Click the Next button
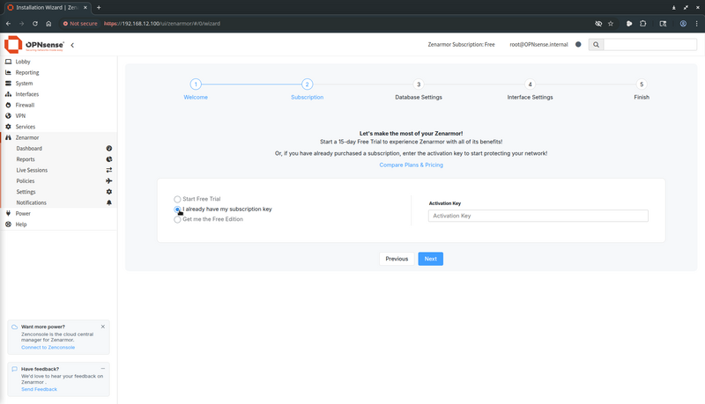 tap(431, 259)
